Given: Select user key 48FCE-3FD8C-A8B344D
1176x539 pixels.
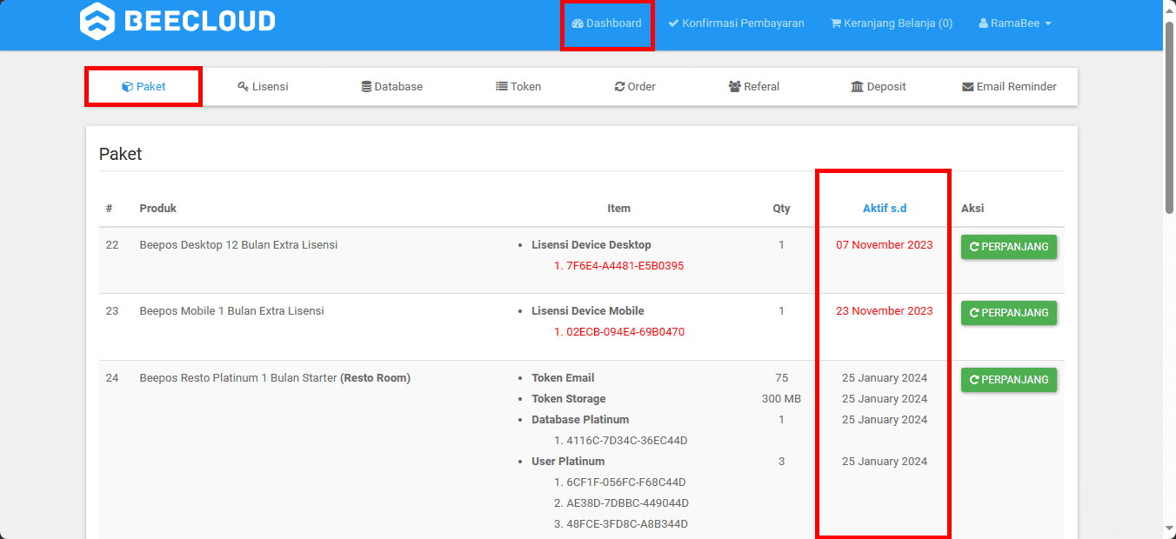Looking at the screenshot, I should pyautogui.click(x=627, y=524).
